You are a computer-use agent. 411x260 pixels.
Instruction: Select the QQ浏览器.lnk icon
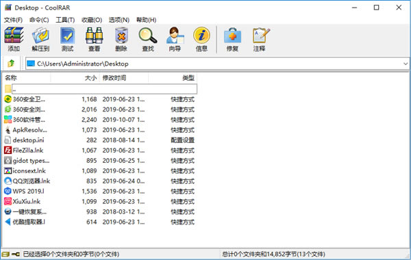[x=8, y=181]
